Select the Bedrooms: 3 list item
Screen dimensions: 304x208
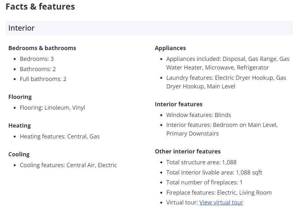[x=37, y=59]
